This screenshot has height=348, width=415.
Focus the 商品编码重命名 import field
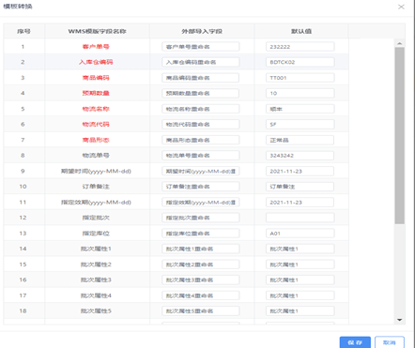tap(201, 78)
